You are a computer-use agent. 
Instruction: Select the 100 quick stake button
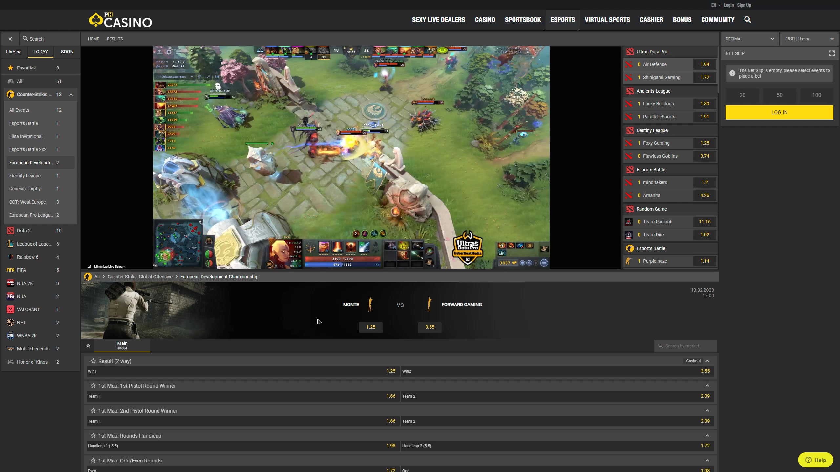(817, 95)
